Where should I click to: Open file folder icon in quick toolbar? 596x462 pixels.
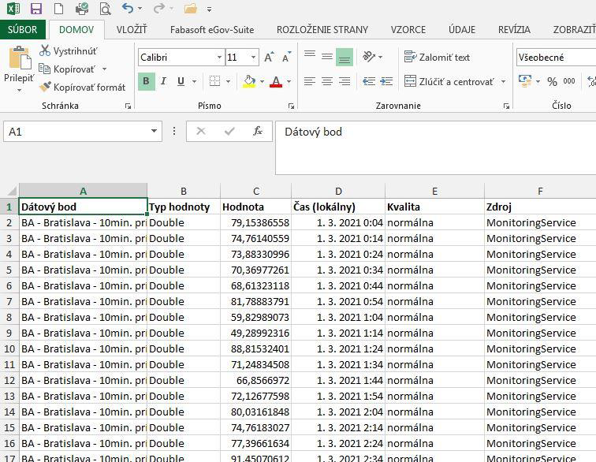click(x=191, y=9)
